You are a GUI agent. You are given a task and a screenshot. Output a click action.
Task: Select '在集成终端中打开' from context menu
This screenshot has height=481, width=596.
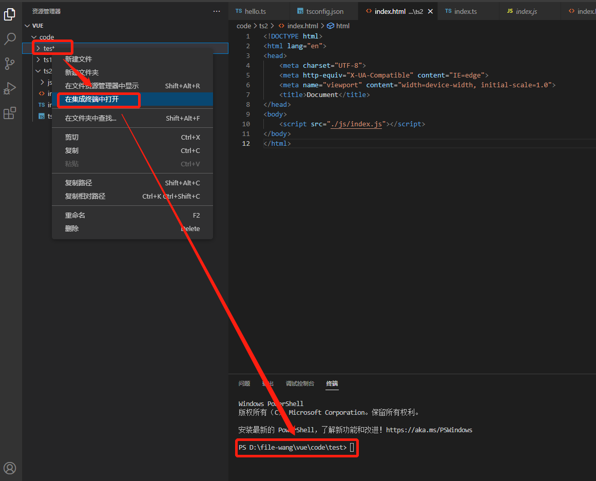click(x=92, y=99)
